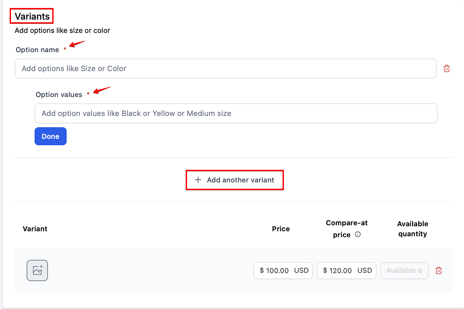Select the Variants section heading
Viewport: 464px width, 309px height.
click(x=32, y=16)
